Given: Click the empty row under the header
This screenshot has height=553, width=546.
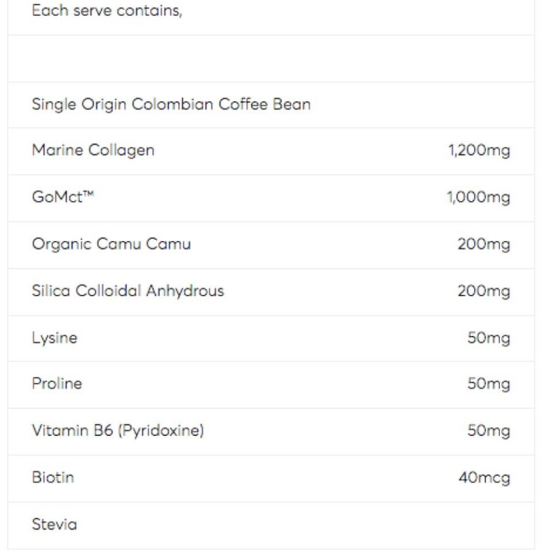Looking at the screenshot, I should (x=271, y=58).
